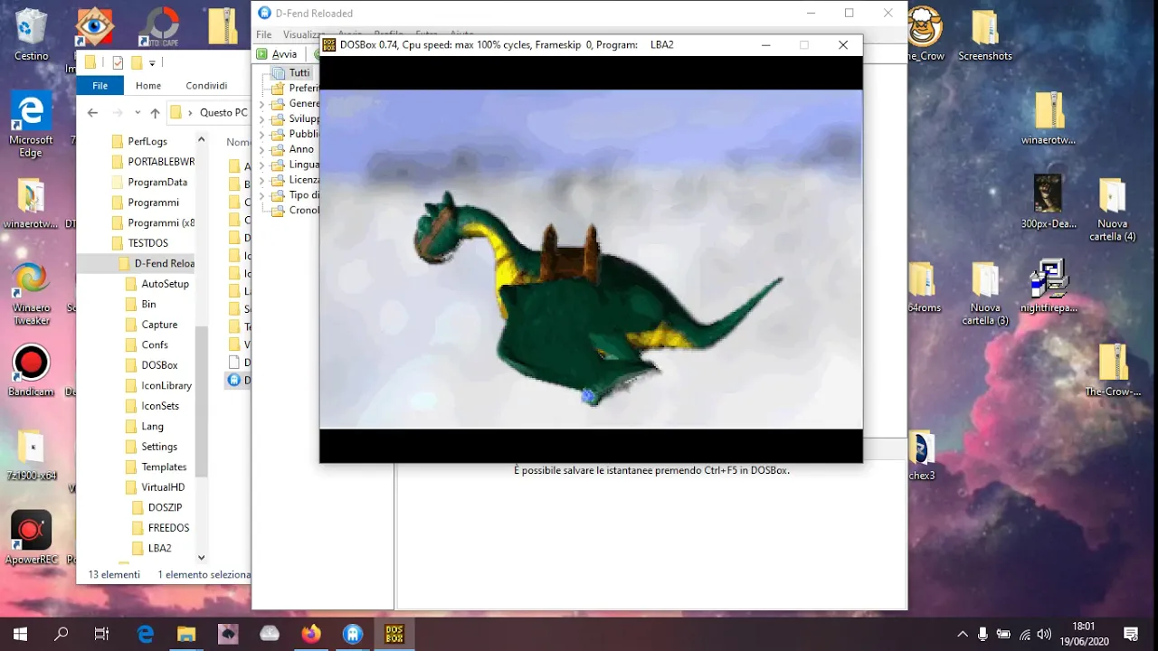
Task: Select LBA2 folder in Explorer tree
Action: tap(151, 548)
